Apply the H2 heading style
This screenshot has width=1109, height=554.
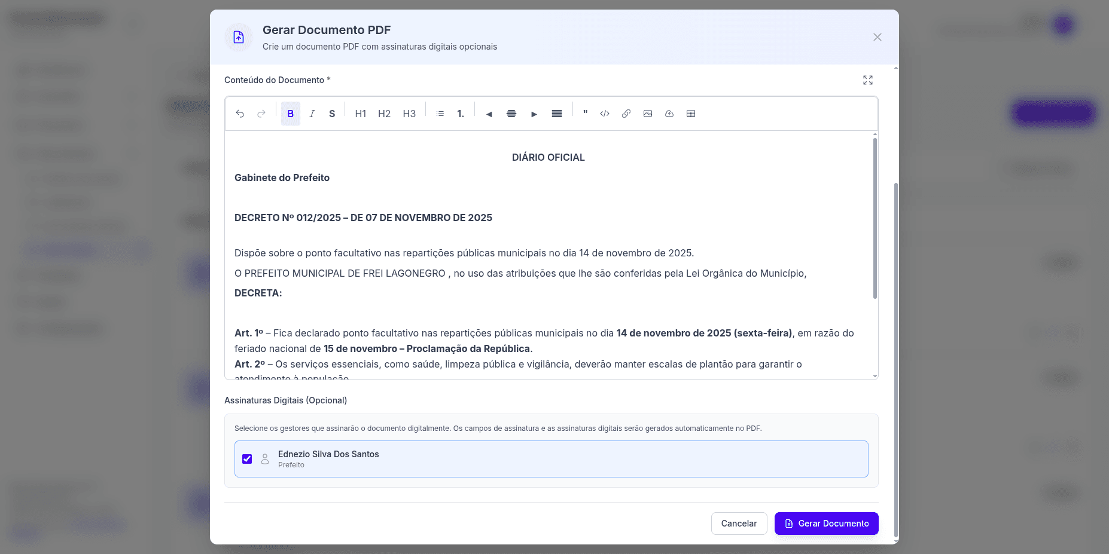point(384,114)
